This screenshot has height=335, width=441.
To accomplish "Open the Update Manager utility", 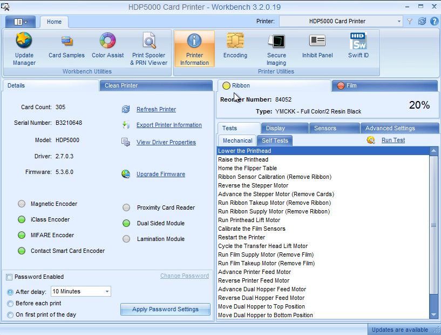I will (x=24, y=49).
